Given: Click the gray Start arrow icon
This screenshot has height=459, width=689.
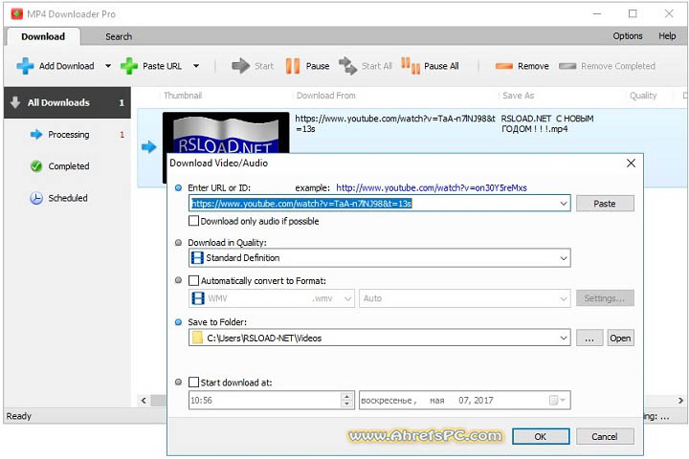Looking at the screenshot, I should point(240,66).
